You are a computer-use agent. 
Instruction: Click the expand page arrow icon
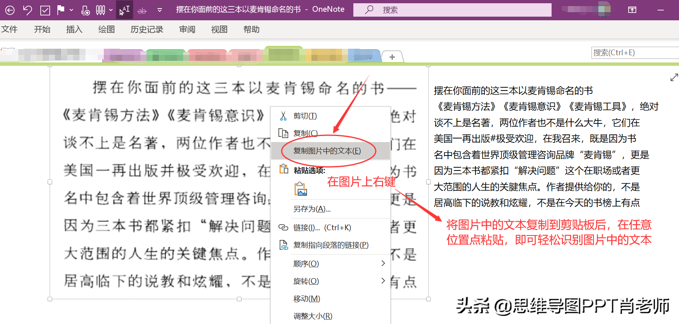pyautogui.click(x=674, y=77)
